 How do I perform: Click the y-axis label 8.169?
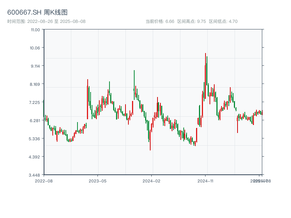point(35,84)
